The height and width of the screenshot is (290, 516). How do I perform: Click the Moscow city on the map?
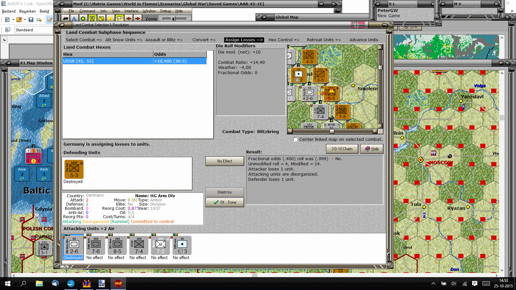421,160
